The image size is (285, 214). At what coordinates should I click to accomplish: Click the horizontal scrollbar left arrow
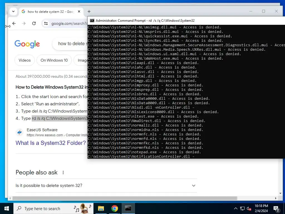point(10,198)
